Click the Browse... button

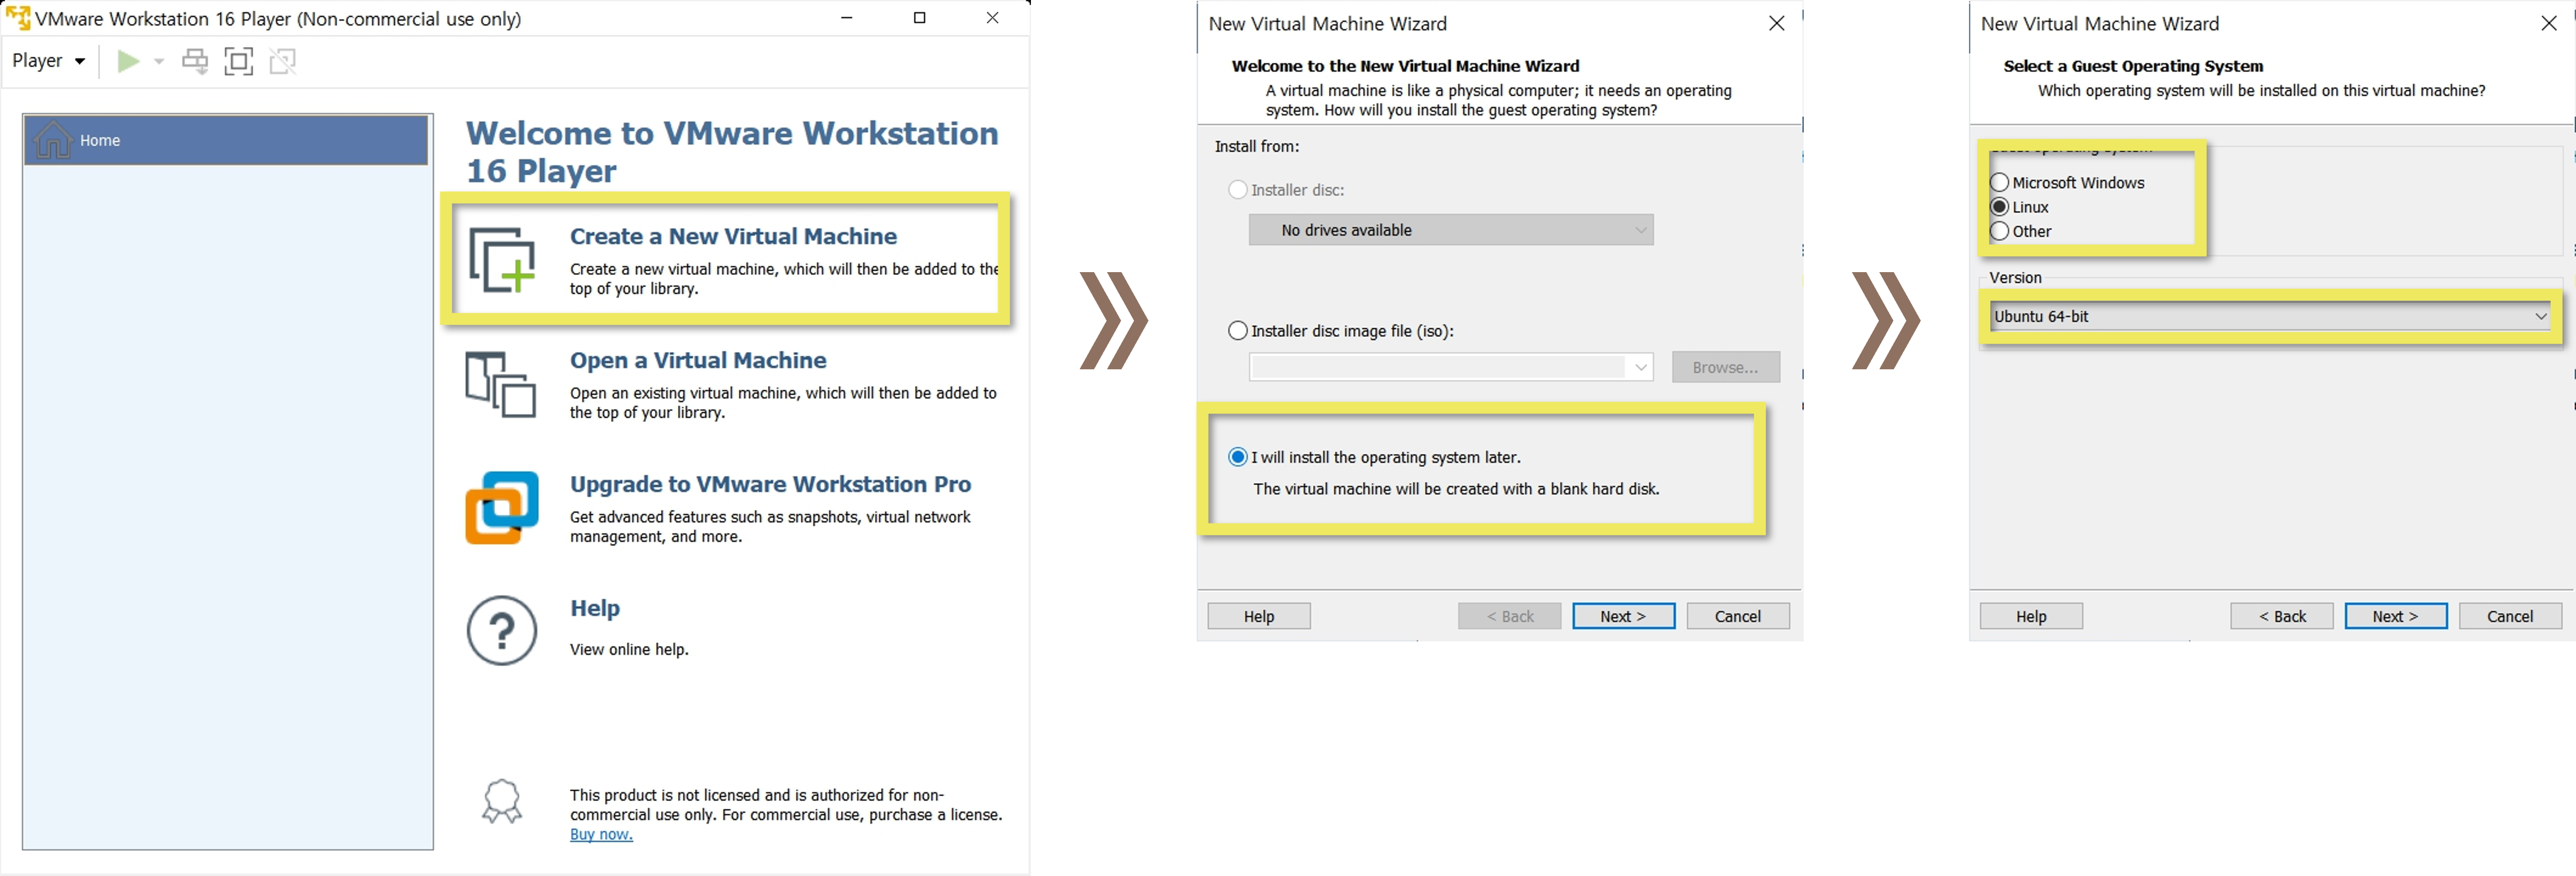click(1725, 368)
